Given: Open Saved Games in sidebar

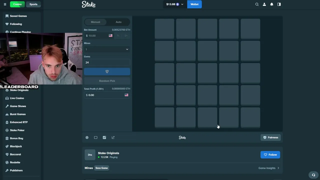Looking at the screenshot, I should point(18,16).
